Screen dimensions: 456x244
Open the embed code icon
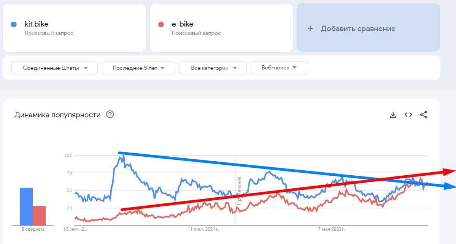click(x=408, y=115)
